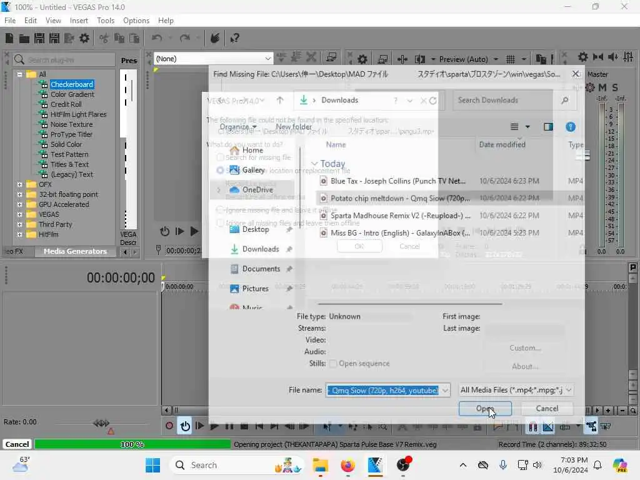Click the Rate scrub slider control
This screenshot has width=640, height=480.
click(101, 423)
